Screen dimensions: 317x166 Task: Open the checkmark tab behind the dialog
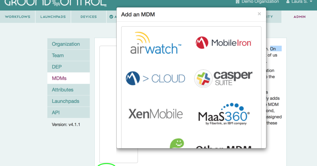click(x=111, y=17)
